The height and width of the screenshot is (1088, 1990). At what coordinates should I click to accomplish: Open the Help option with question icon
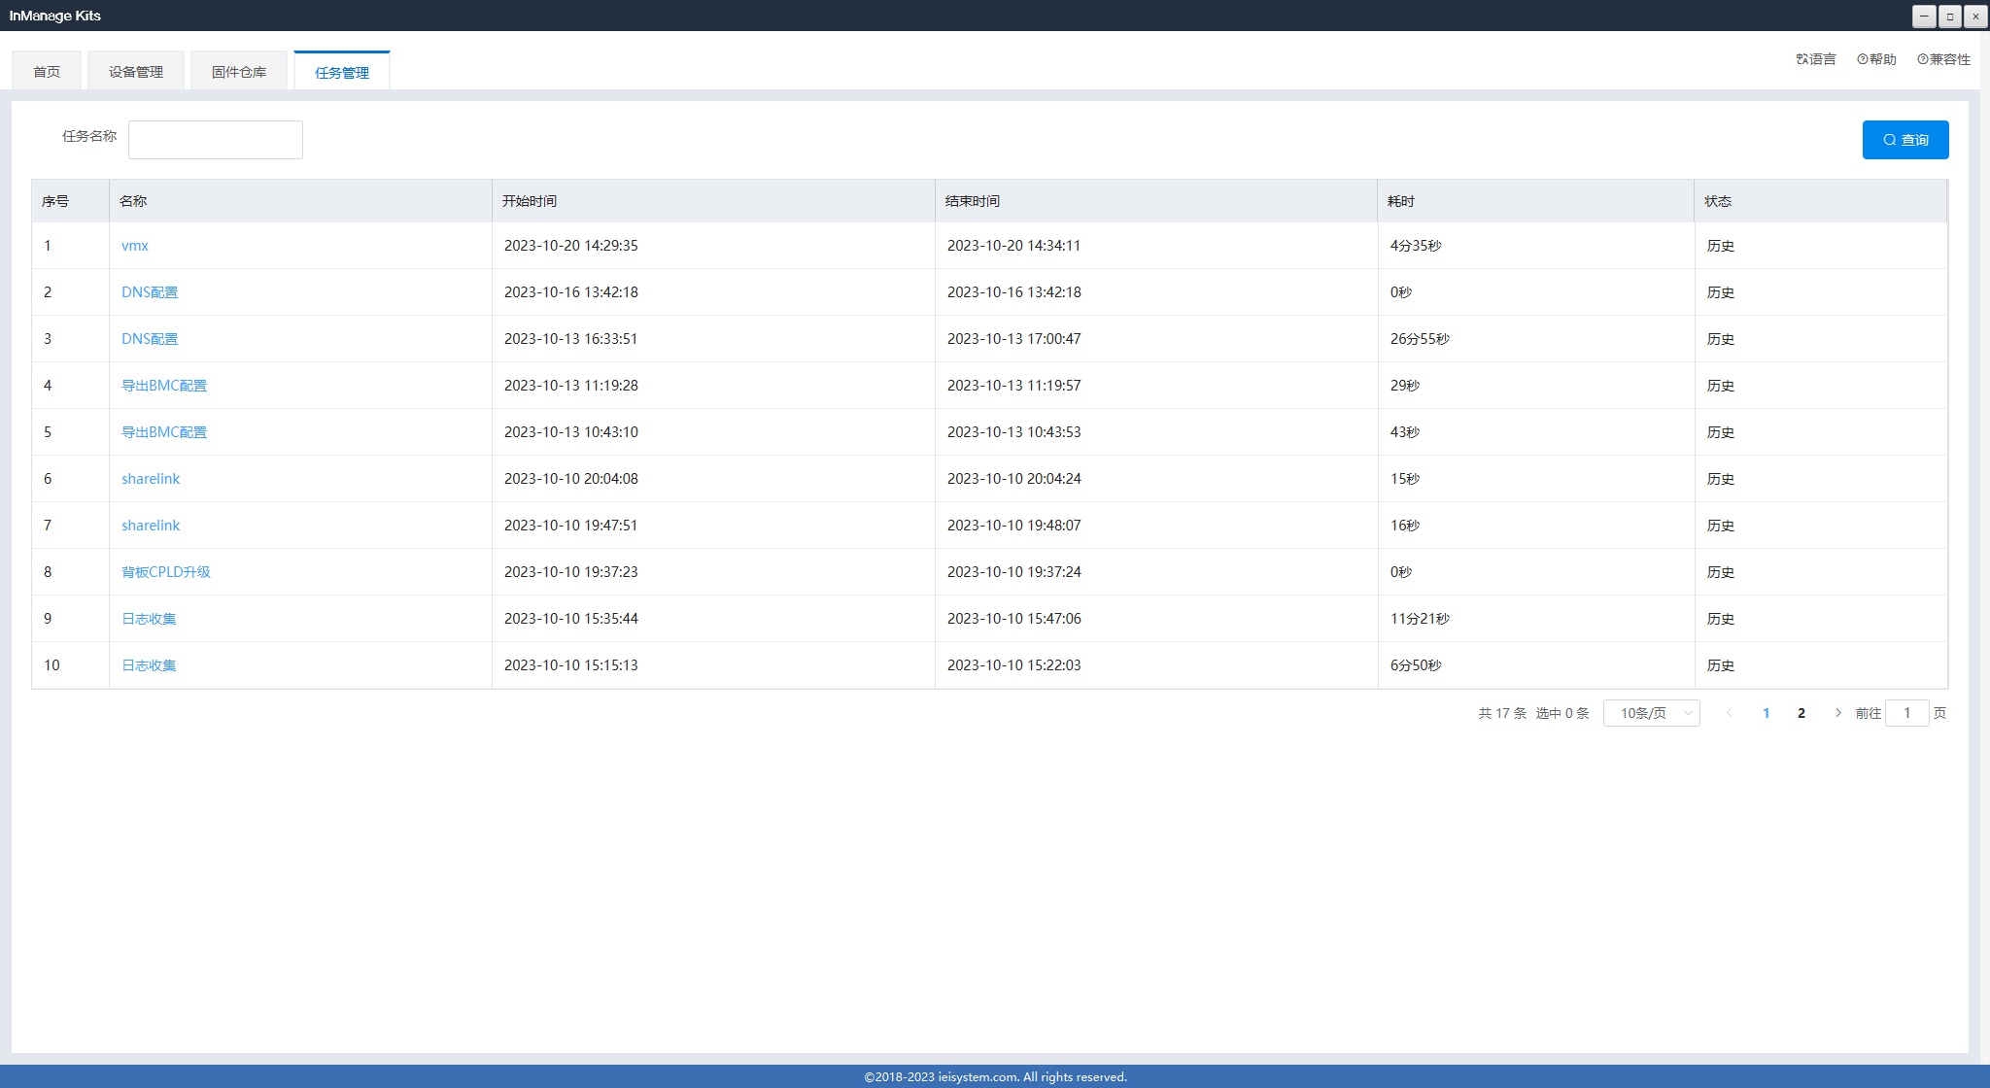pos(1876,59)
